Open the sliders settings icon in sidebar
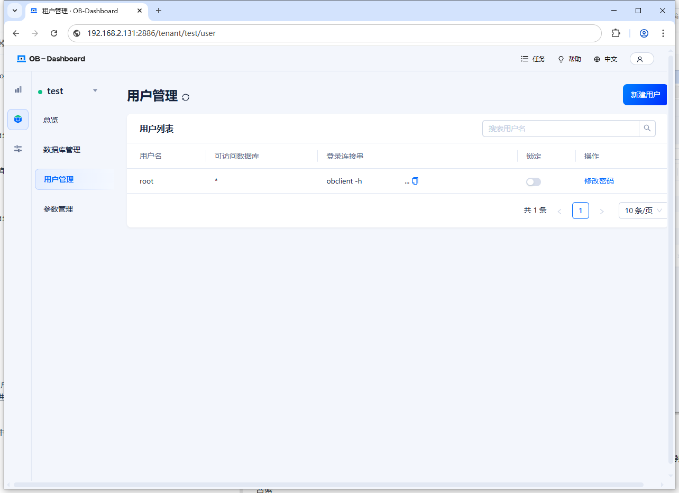 coord(18,149)
